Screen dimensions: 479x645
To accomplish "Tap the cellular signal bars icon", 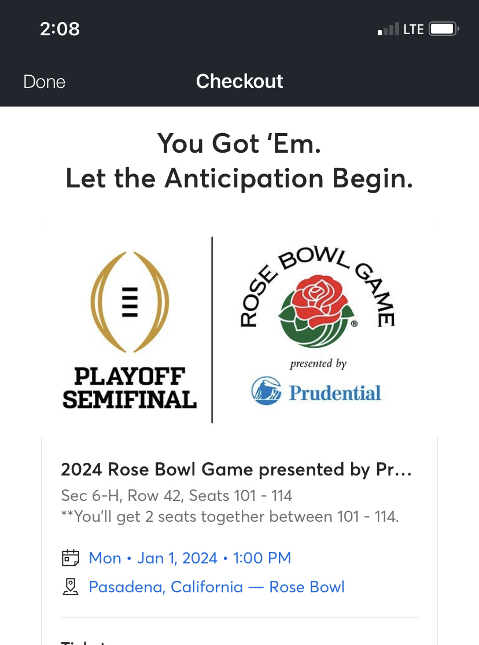I will [x=388, y=30].
